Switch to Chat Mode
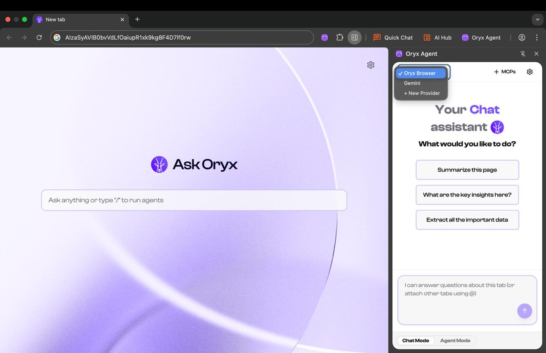The height and width of the screenshot is (353, 546). pyautogui.click(x=415, y=341)
